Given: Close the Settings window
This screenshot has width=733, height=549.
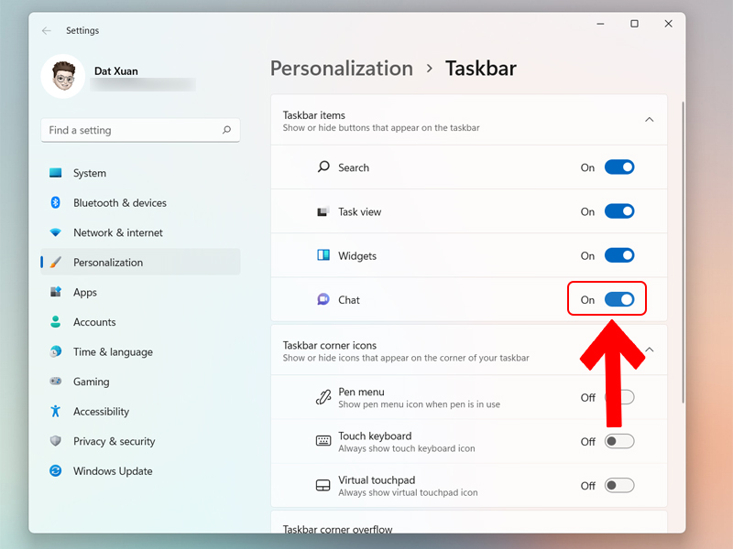Looking at the screenshot, I should 669,24.
